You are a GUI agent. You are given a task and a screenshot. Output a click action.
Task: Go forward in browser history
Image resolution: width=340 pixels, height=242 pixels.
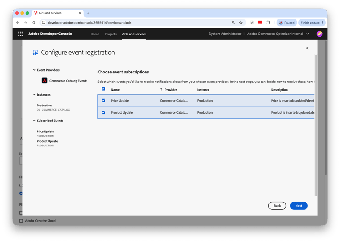point(25,23)
